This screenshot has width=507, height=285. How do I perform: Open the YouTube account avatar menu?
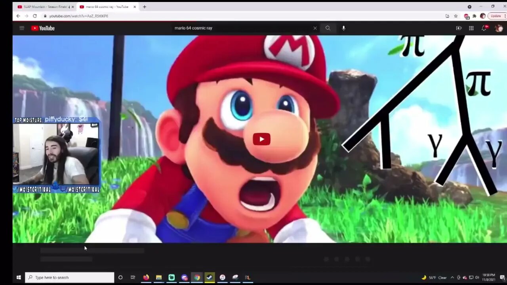coord(498,28)
